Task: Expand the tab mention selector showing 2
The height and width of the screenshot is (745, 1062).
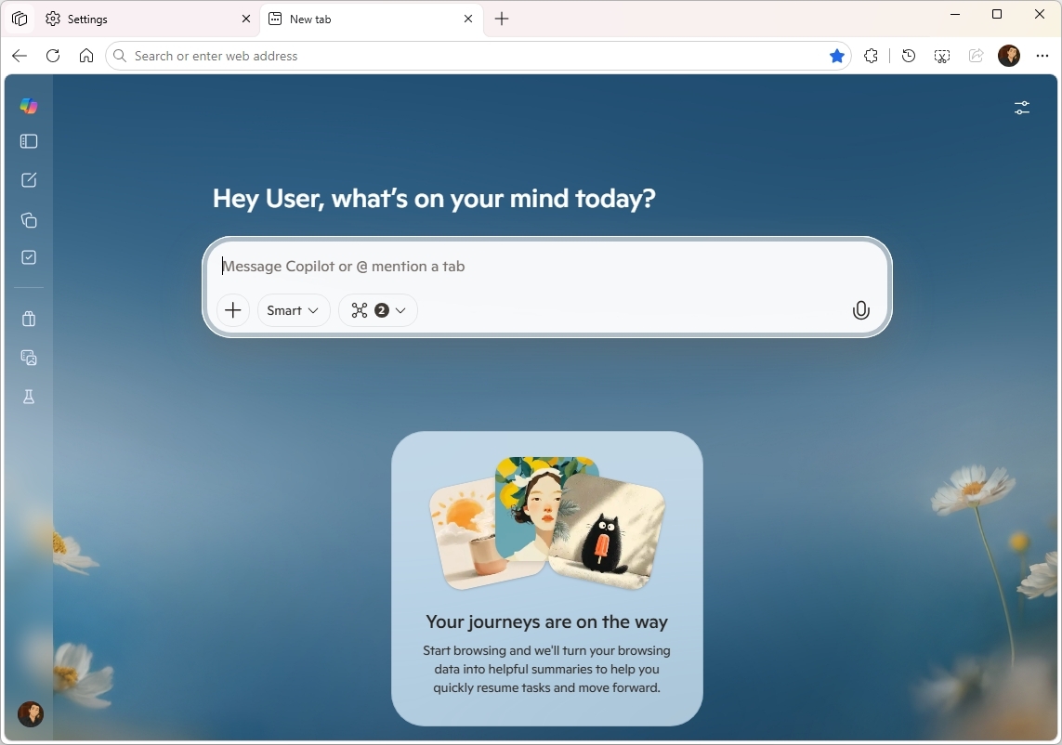Action: (x=377, y=310)
